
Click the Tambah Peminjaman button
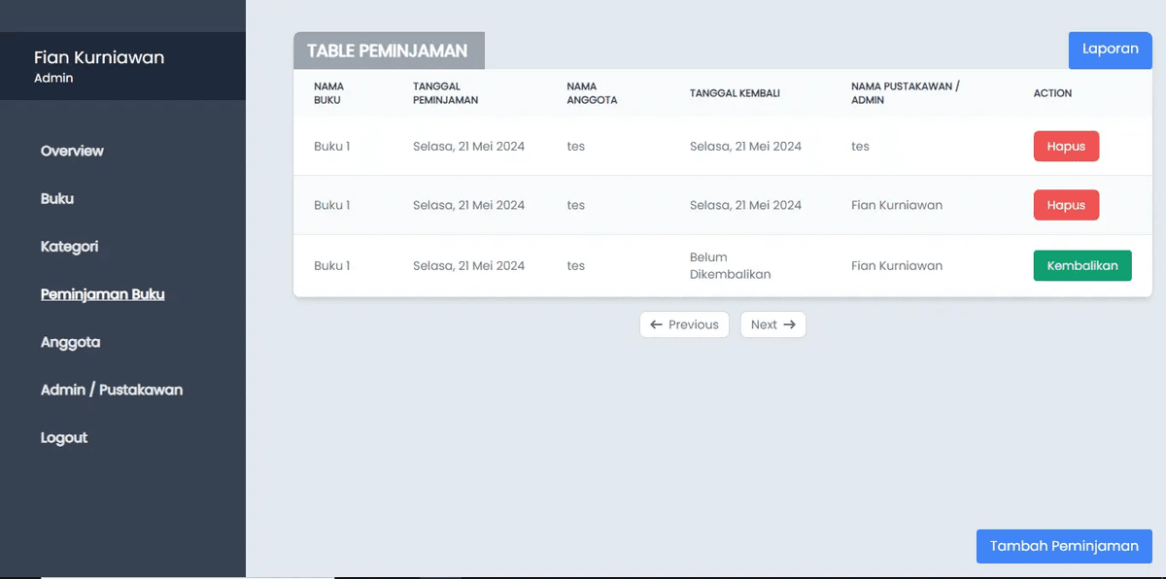point(1064,546)
